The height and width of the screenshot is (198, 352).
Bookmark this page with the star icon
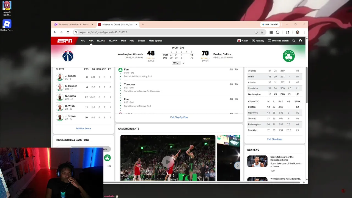pyautogui.click(x=262, y=32)
